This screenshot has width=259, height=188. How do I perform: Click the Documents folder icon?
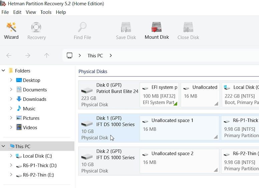[19, 89]
